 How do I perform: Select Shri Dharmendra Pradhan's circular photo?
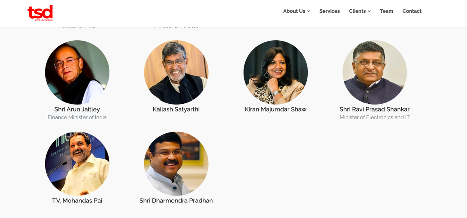[x=176, y=164]
